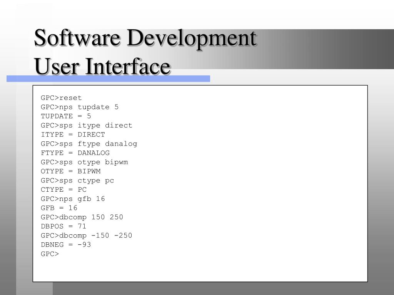394x295 pixels.
Task: Click the "TUPDATE = 5" output line
Action: [x=66, y=116]
